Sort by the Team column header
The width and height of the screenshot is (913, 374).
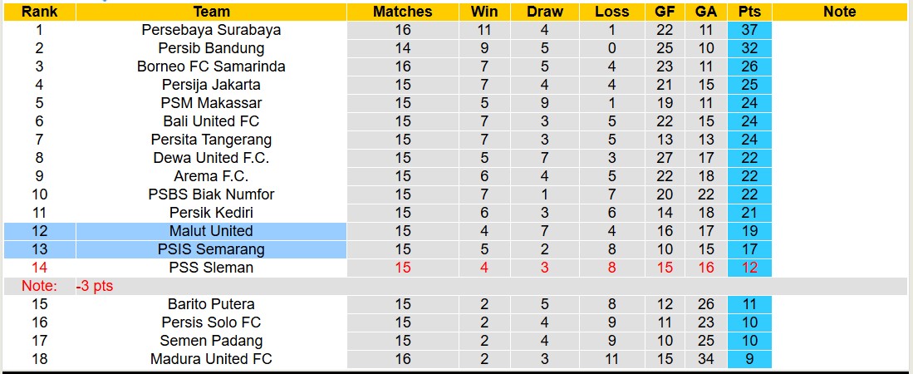(211, 12)
